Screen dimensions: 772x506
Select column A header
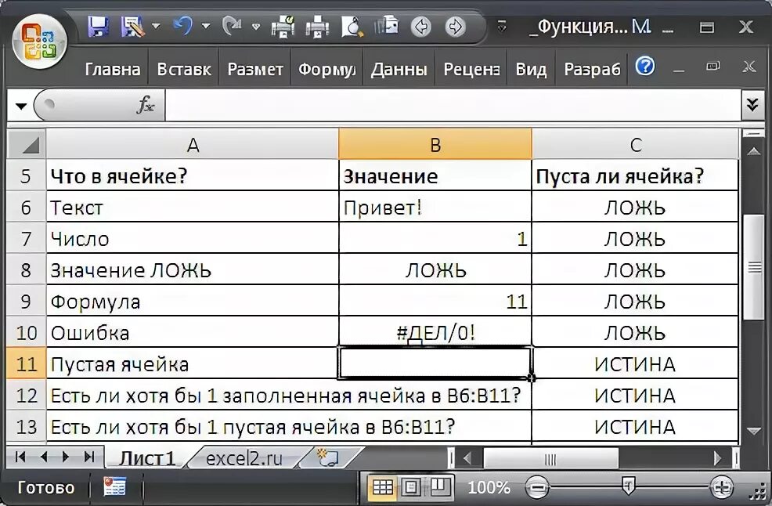click(193, 144)
